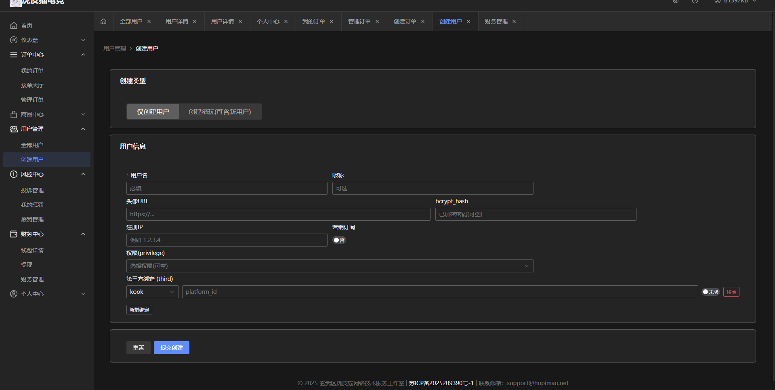Screen dimensions: 775x390
Task: Close the 财务管理 tab with its X
Action: 514,21
